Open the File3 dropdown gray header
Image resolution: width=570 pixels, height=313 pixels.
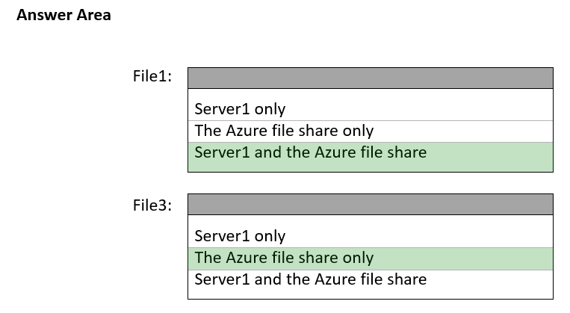coord(370,205)
